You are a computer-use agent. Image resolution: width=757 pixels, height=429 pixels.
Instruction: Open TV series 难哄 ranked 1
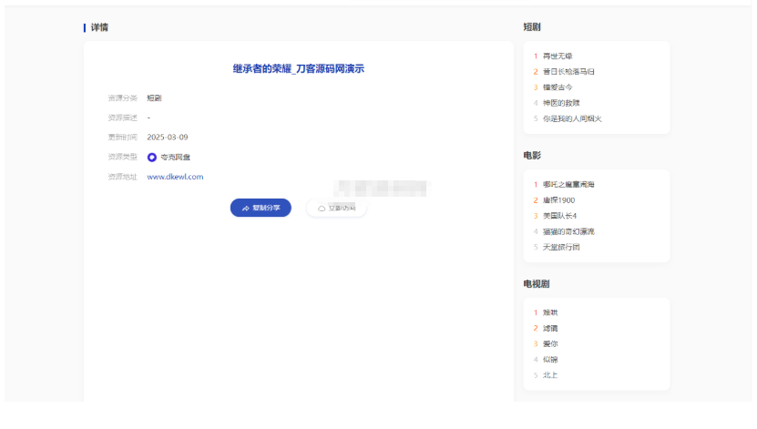550,312
